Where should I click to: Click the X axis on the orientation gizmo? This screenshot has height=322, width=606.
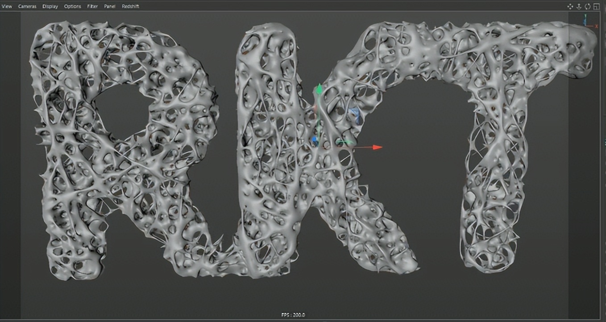(597, 26)
